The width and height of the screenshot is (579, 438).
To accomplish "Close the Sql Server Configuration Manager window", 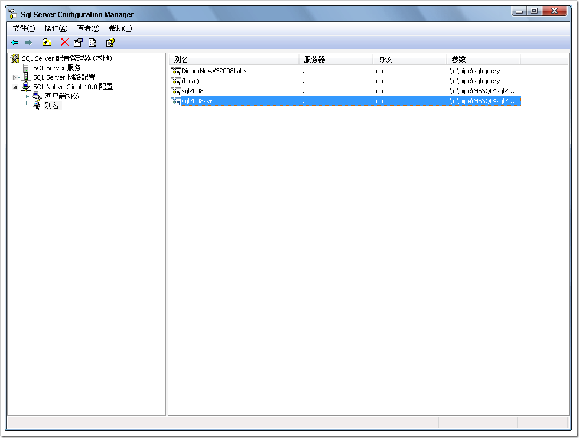I will click(554, 11).
